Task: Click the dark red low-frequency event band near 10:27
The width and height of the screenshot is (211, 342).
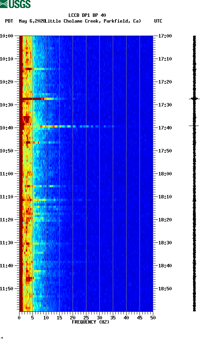Action: (x=32, y=99)
